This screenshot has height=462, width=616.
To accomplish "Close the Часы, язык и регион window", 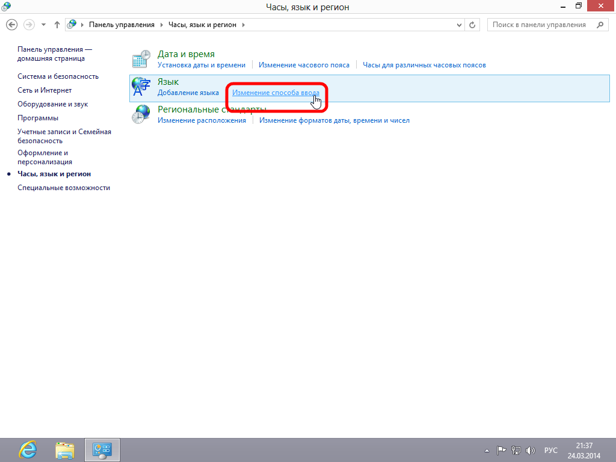I will point(601,6).
